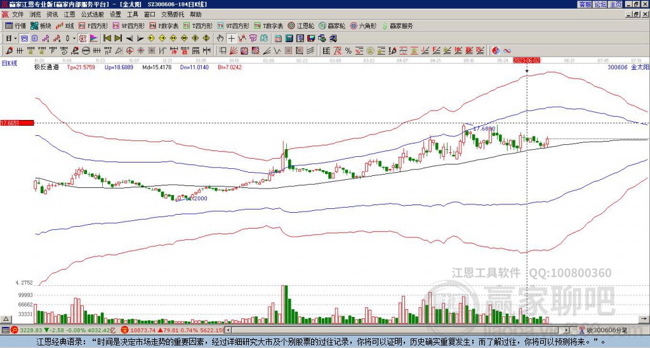The image size is (650, 348).
Task: Select the red star burst tool
Action: pyautogui.click(x=141, y=51)
